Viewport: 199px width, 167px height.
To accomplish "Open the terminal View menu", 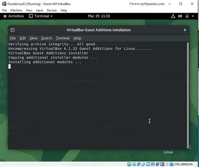I will 33,38.
